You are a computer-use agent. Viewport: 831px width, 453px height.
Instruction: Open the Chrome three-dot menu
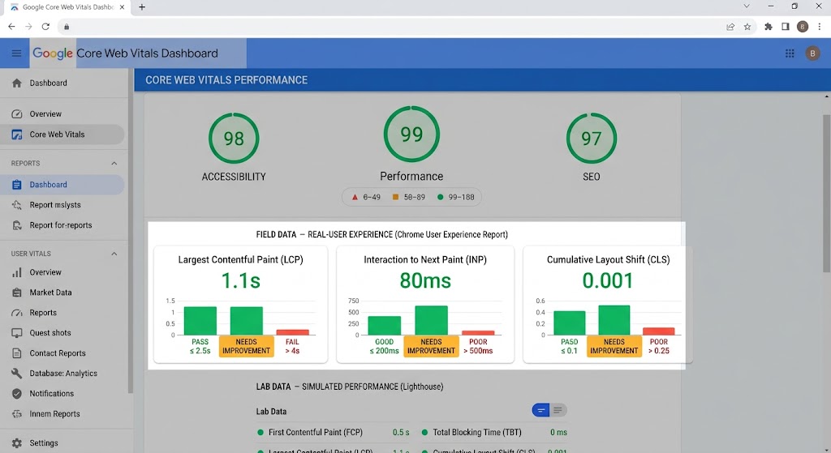click(x=820, y=27)
